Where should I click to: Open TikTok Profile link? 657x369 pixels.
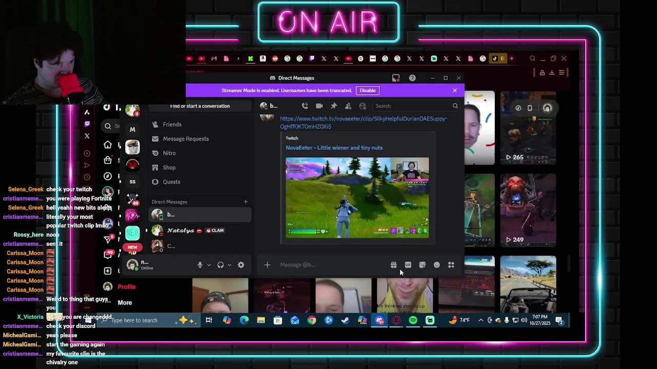tap(126, 287)
